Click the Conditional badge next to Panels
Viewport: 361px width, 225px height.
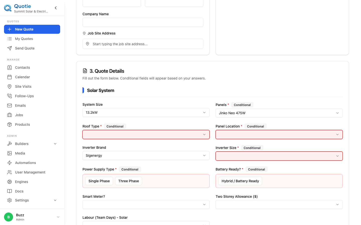[242, 105]
